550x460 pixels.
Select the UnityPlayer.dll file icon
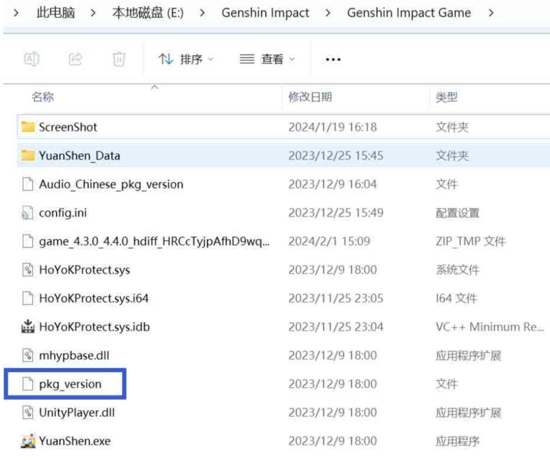tap(28, 412)
